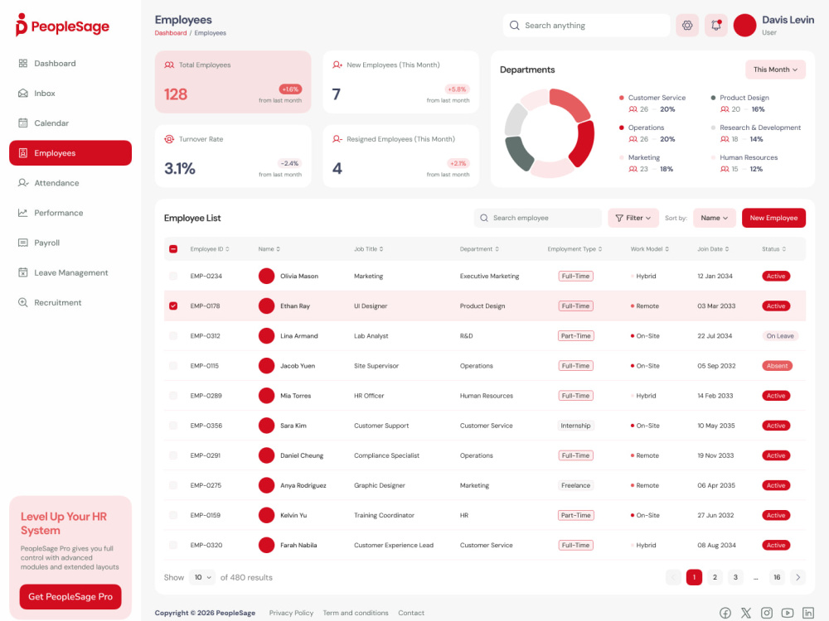The width and height of the screenshot is (829, 621).
Task: Click the Turnover Rate icon
Action: 169,139
